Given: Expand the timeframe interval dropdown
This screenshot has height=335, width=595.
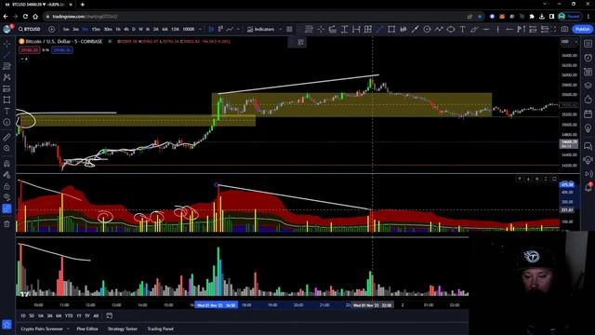Looking at the screenshot, I should click(200, 29).
